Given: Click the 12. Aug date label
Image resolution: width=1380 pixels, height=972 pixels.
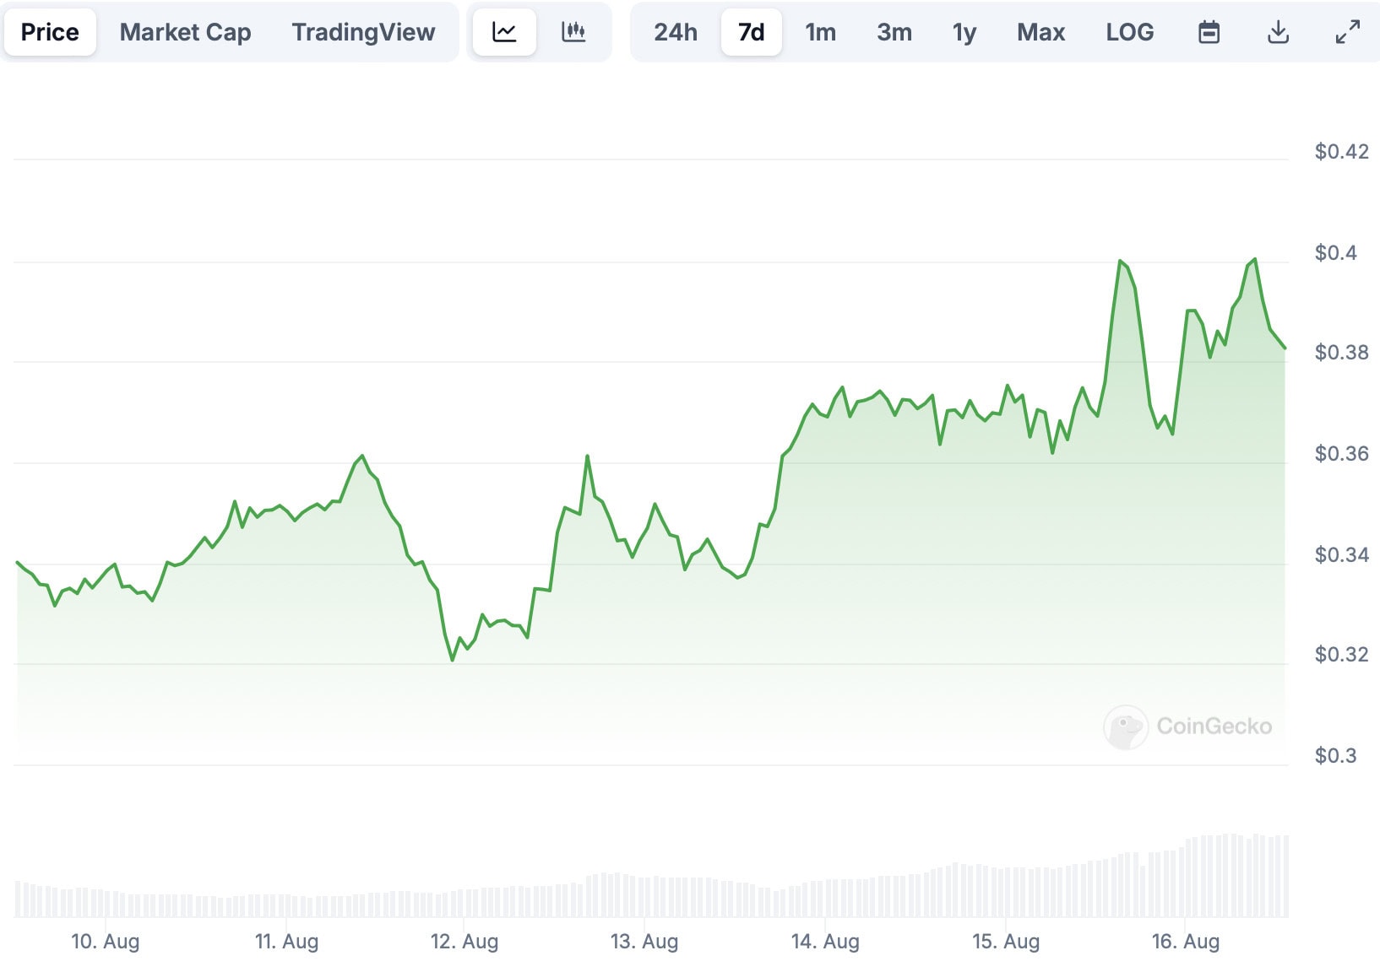Looking at the screenshot, I should [x=465, y=942].
